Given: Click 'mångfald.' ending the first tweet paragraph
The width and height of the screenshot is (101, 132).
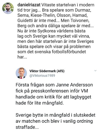Looking at the screenshot, I should tap(53, 103).
